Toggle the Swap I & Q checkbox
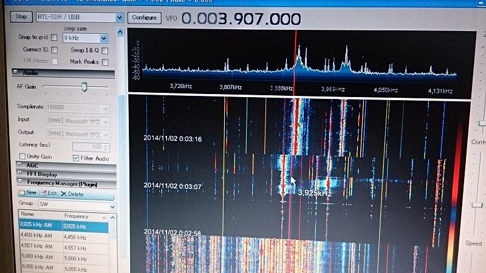The height and width of the screenshot is (273, 486). (x=105, y=50)
